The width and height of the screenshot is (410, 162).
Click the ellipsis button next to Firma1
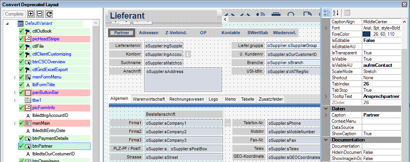coord(227,123)
